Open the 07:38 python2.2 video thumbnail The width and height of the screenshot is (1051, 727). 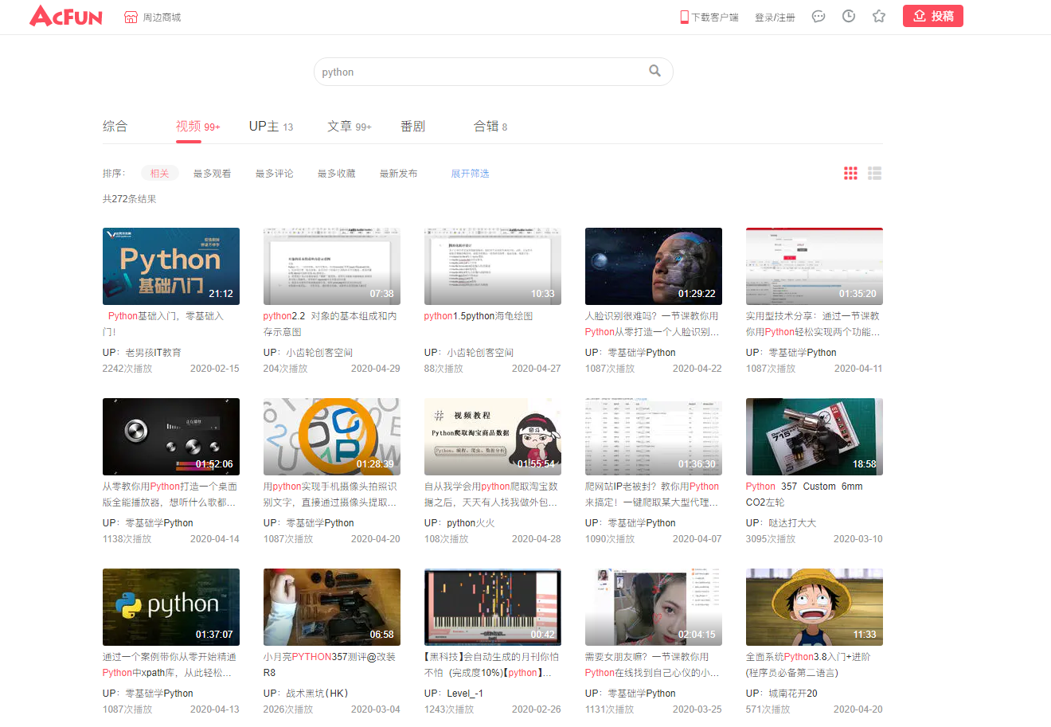coord(332,266)
